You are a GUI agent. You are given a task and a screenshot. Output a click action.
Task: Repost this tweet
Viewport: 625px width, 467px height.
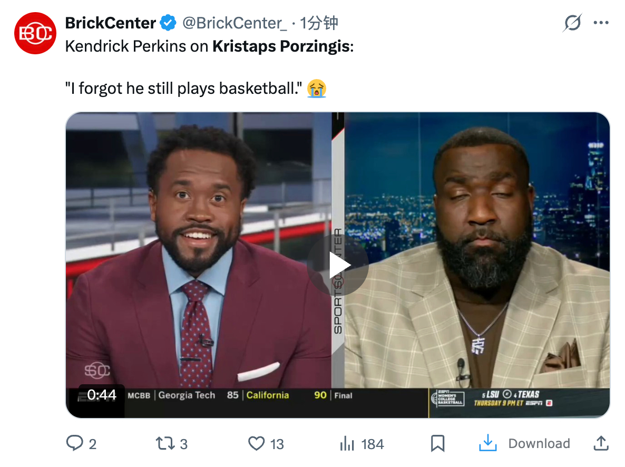[165, 443]
